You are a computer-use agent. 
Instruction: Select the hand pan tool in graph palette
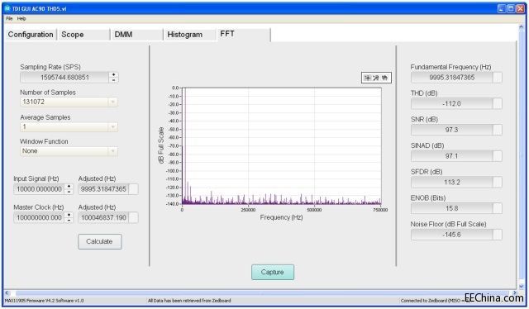[384, 78]
